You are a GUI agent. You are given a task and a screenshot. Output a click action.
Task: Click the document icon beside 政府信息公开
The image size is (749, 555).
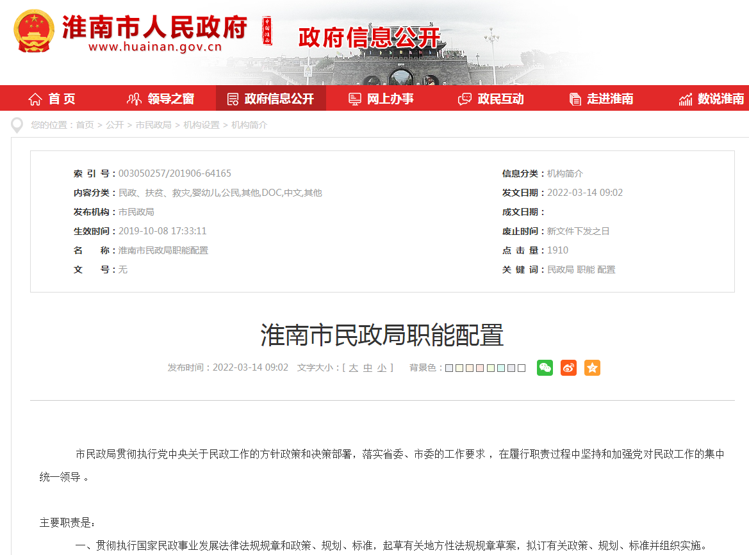(231, 97)
